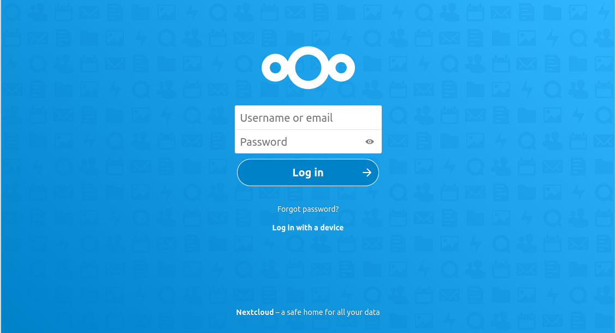Screen dimensions: 616x333
Task: Click the Password placeholder text
Action: [x=264, y=142]
